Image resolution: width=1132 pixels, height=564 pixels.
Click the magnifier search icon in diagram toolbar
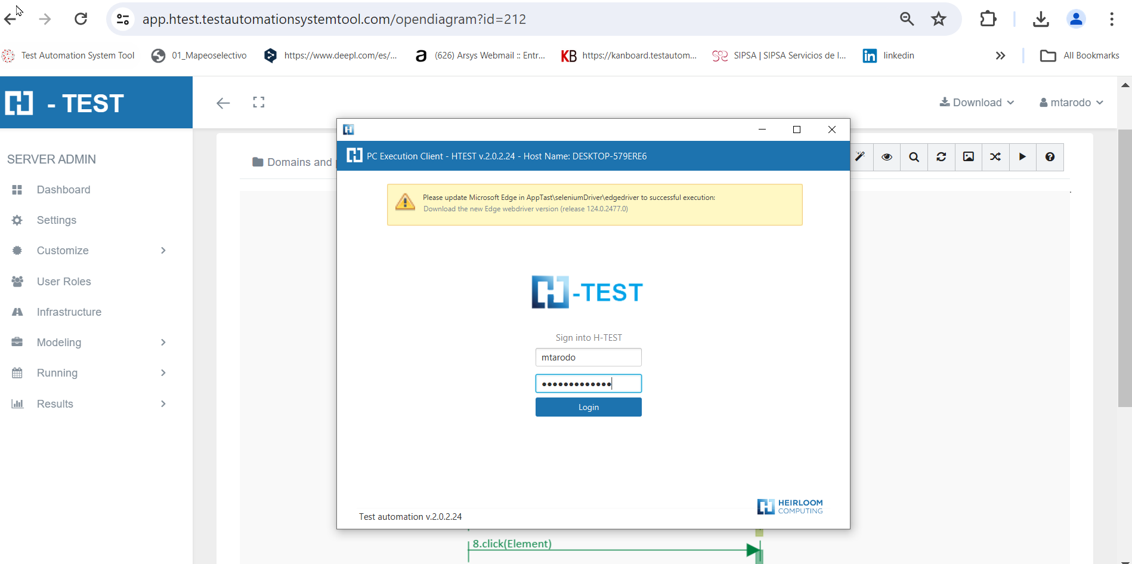pyautogui.click(x=914, y=157)
